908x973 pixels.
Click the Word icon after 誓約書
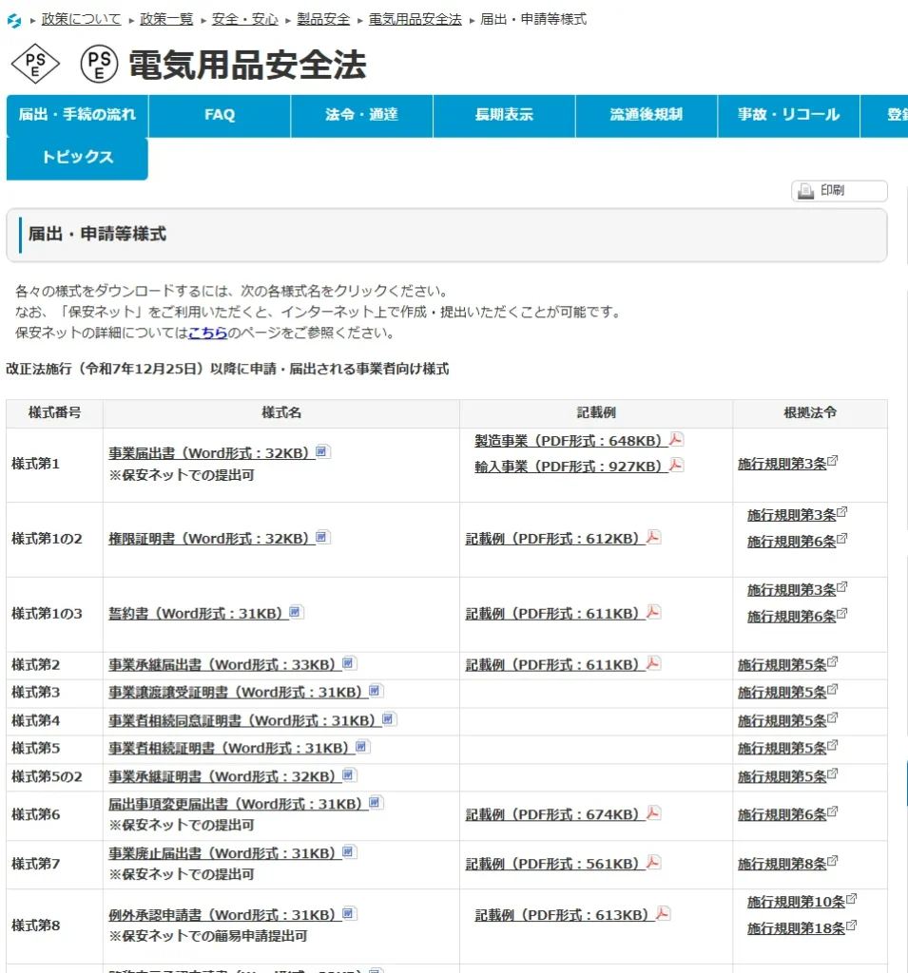click(296, 613)
